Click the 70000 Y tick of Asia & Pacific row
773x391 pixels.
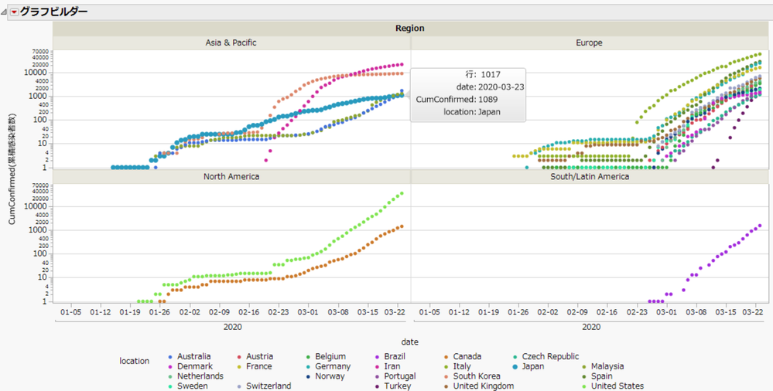[40, 52]
